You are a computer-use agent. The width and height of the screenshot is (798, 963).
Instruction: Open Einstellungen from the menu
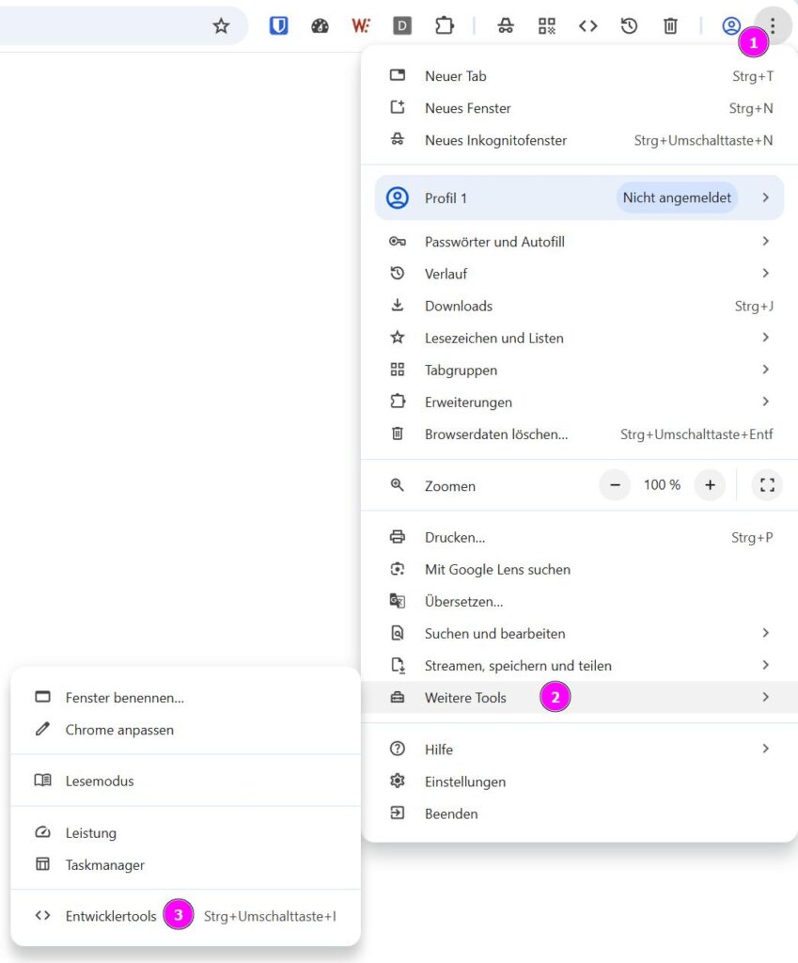(464, 781)
